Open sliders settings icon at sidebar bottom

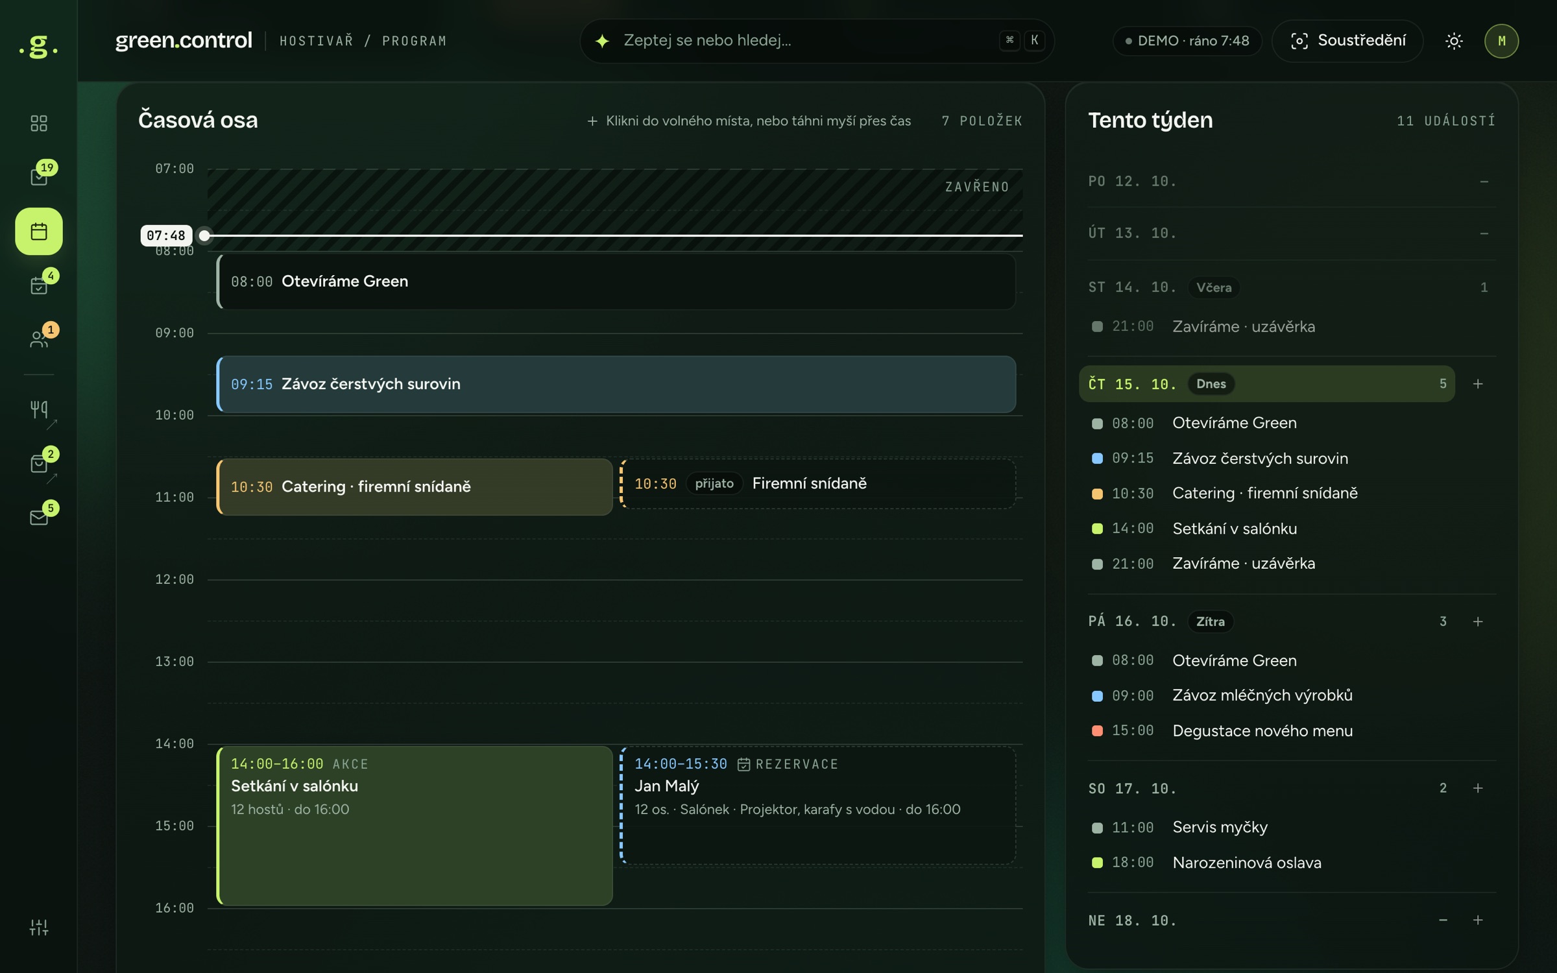[39, 927]
